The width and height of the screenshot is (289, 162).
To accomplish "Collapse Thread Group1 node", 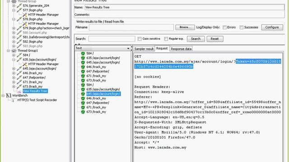I will pos(9,51).
